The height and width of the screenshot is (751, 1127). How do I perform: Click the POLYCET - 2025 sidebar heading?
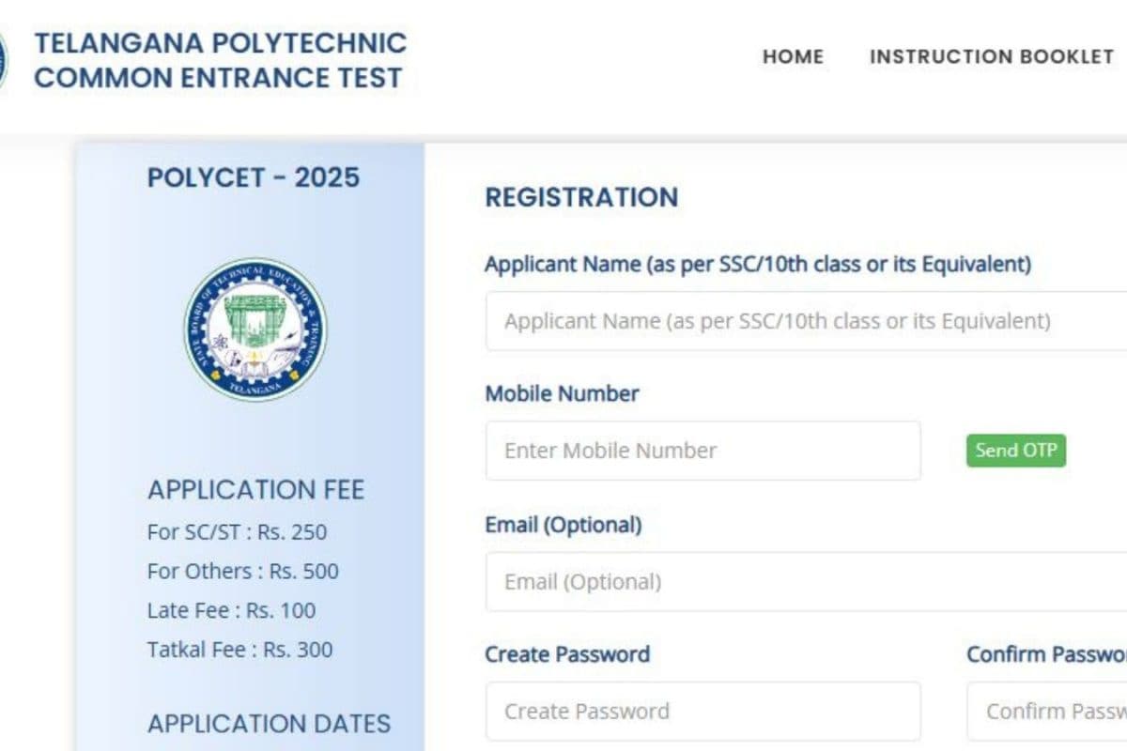click(x=253, y=177)
